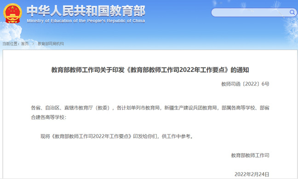This screenshot has width=298, height=179.
Task: Click the 中华人民共和国教育部 site title
Action: coord(86,11)
